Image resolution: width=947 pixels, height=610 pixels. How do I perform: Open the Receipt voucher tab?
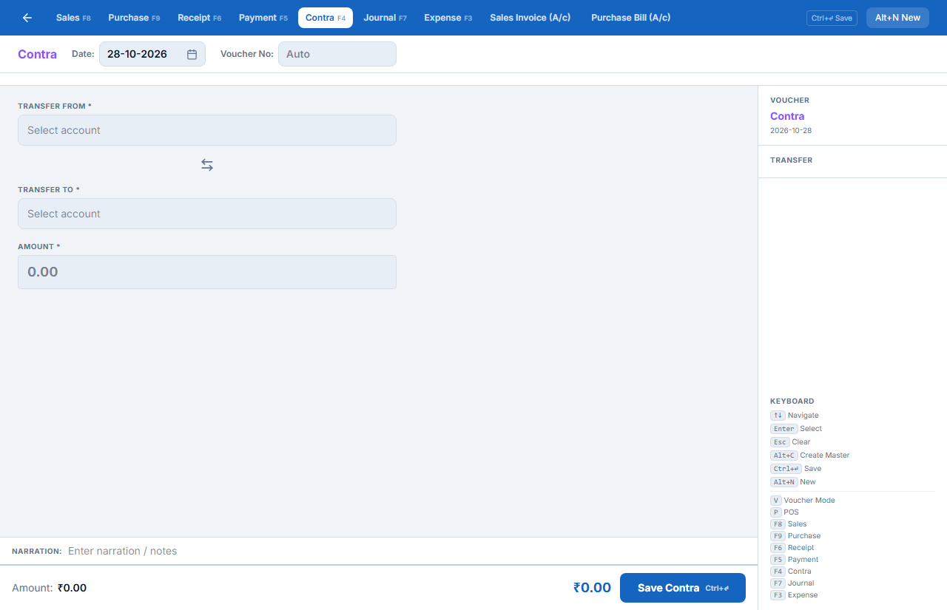200,18
